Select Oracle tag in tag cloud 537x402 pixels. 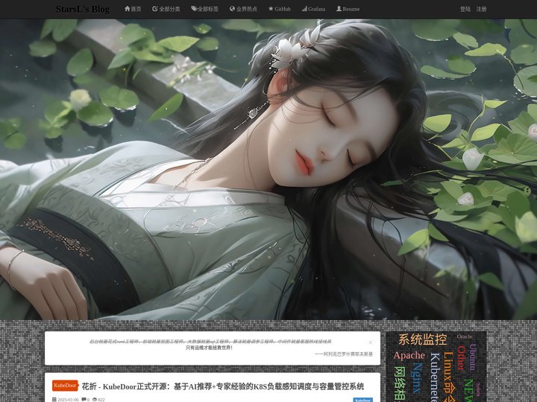click(x=465, y=336)
